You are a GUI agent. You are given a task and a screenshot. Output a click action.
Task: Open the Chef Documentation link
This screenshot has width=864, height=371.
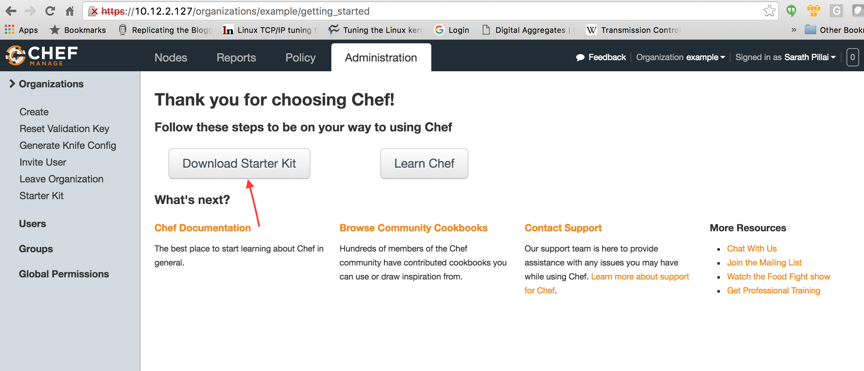(x=203, y=228)
